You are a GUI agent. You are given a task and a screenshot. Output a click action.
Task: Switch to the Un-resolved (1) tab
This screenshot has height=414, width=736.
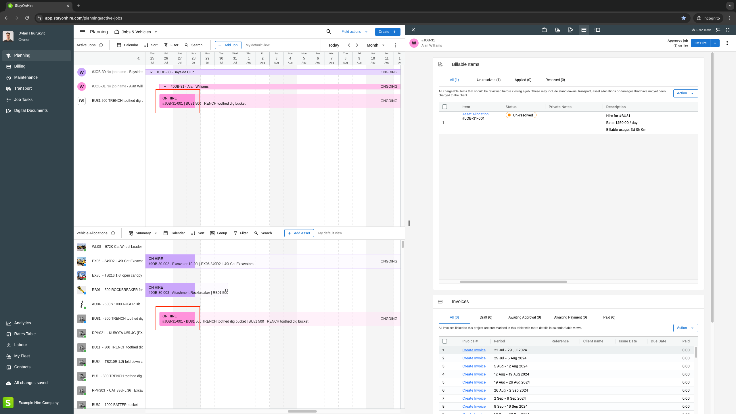488,80
